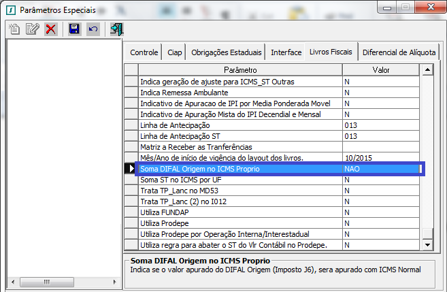Viewport: 447px width, 292px height.
Task: Click the application icon in title bar
Action: 10,10
